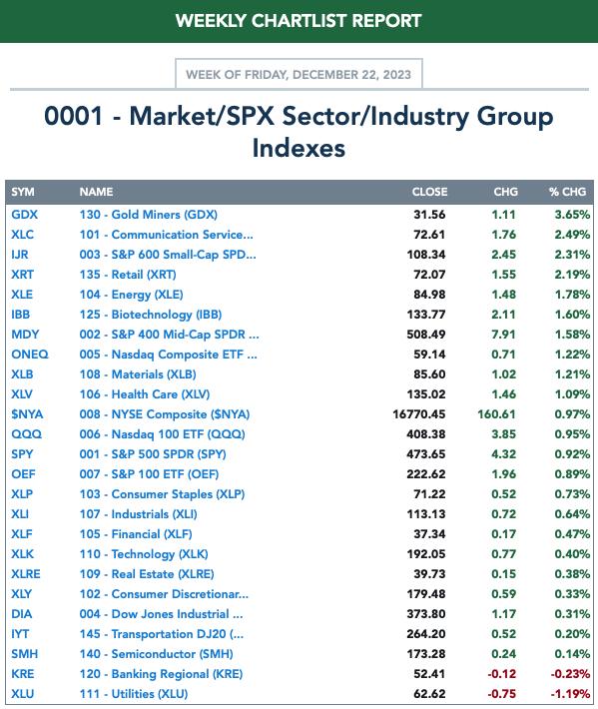The image size is (598, 709).
Task: Open 110 - Technology (XLK) chart
Action: [144, 554]
